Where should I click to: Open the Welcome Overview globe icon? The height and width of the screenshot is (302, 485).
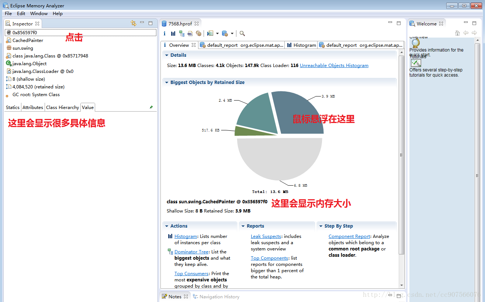coord(416,43)
